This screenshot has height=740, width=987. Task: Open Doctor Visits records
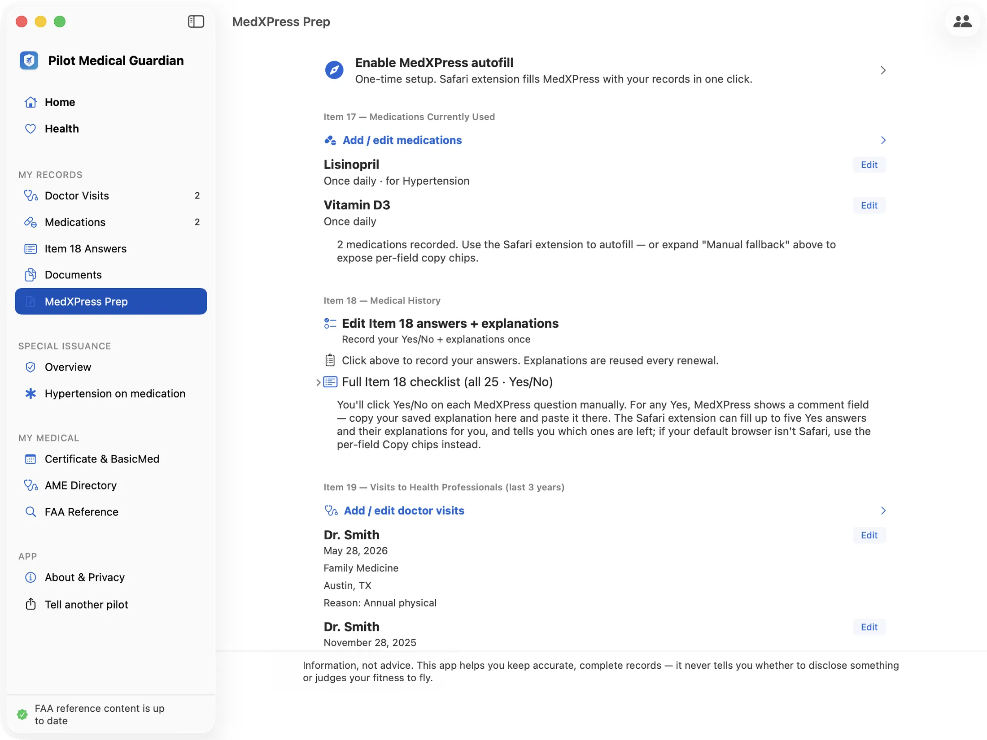click(111, 196)
